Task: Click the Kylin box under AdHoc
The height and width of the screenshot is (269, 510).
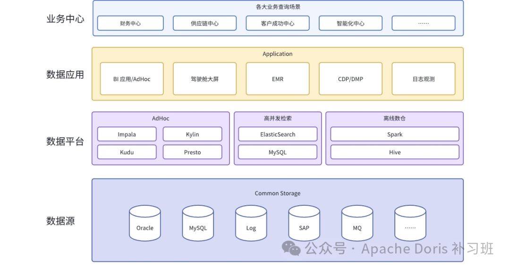Action: (192, 134)
